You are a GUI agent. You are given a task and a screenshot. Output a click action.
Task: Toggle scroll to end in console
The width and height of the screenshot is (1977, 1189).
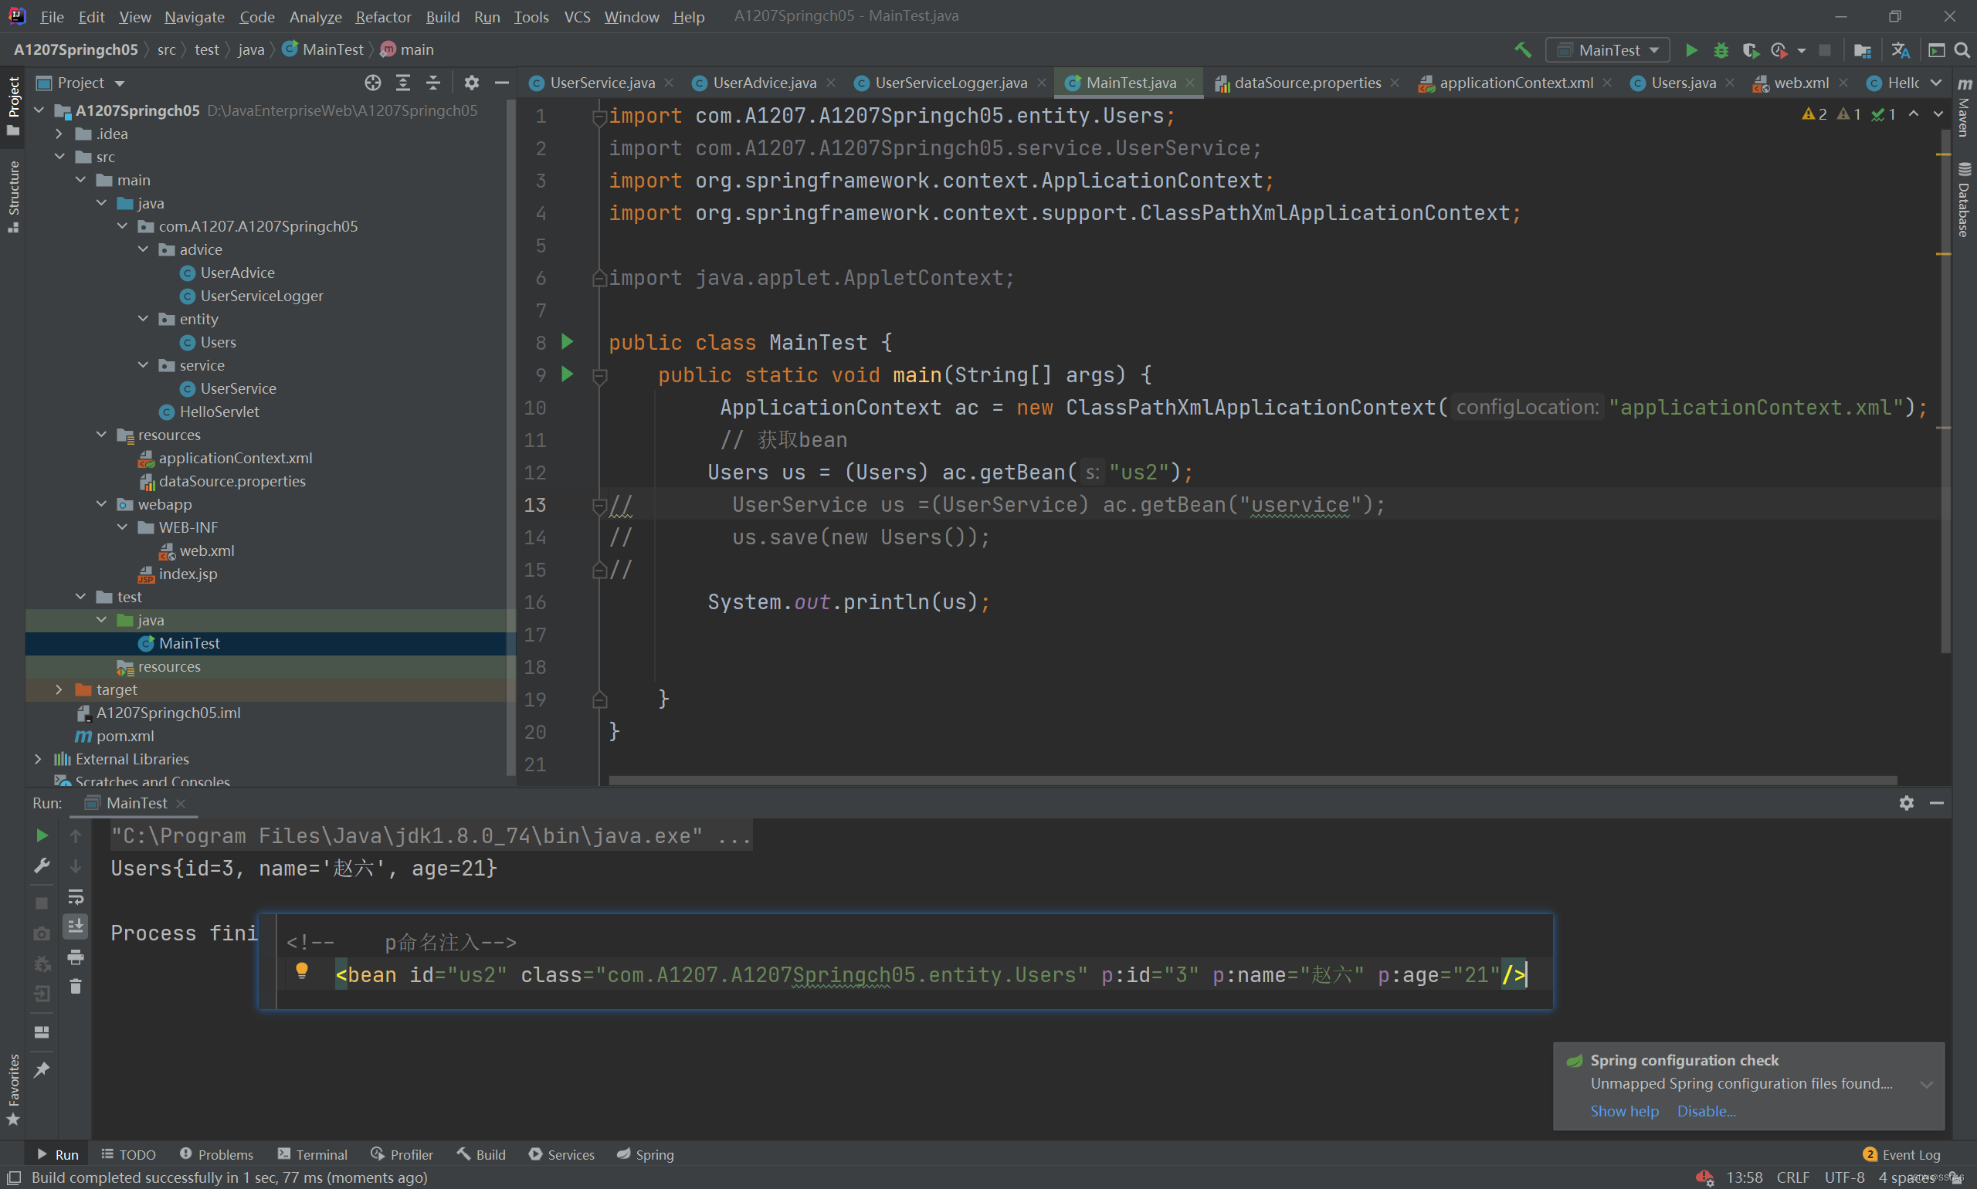coord(76,926)
